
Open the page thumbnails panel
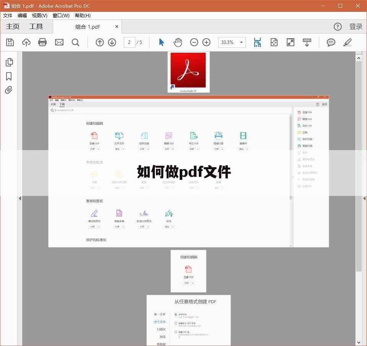(9, 62)
